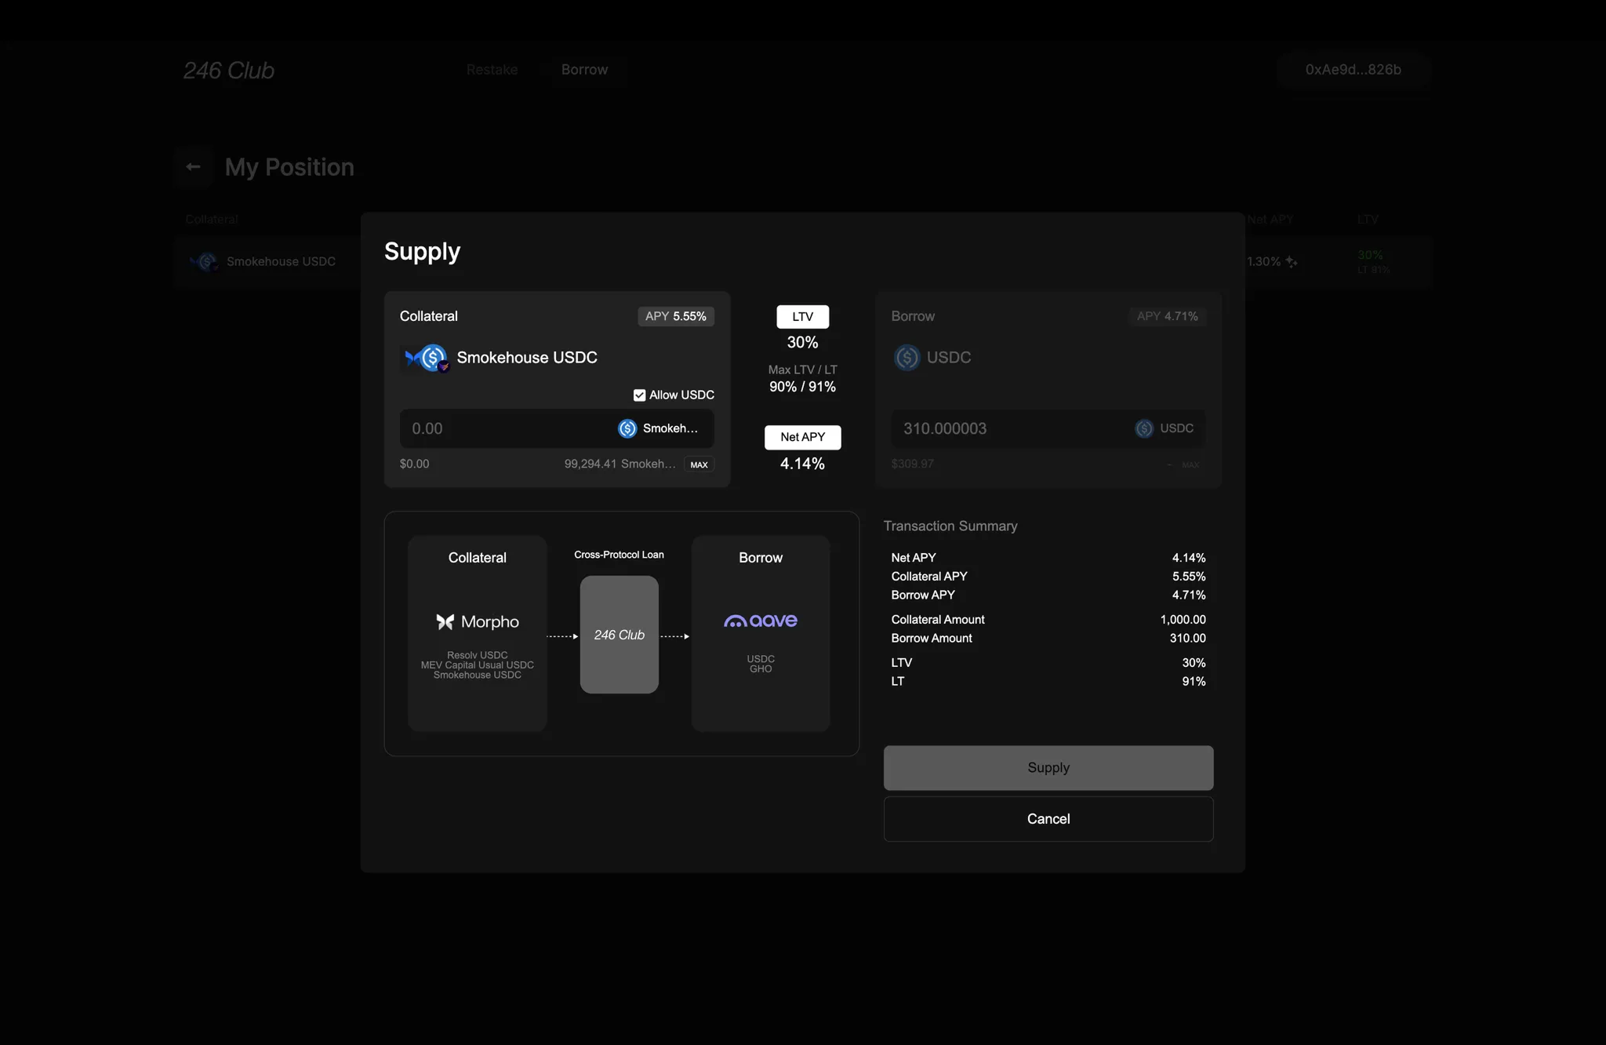Click the Morpho logo in the diagram
The width and height of the screenshot is (1606, 1045).
click(x=478, y=622)
